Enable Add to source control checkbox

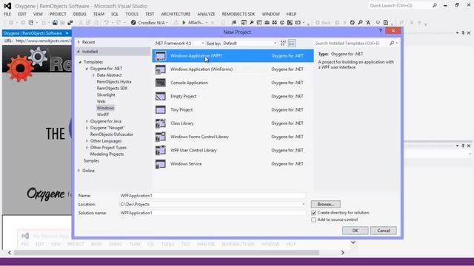313,220
